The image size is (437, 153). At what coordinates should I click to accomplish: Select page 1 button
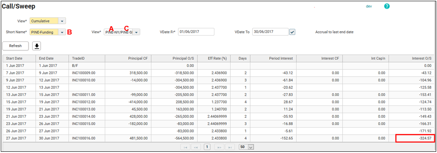207,146
